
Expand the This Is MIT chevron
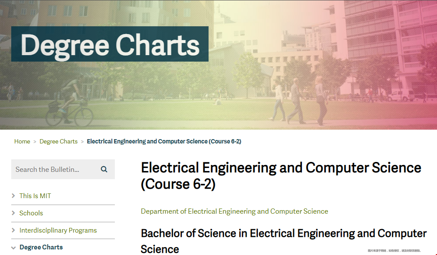tap(13, 196)
